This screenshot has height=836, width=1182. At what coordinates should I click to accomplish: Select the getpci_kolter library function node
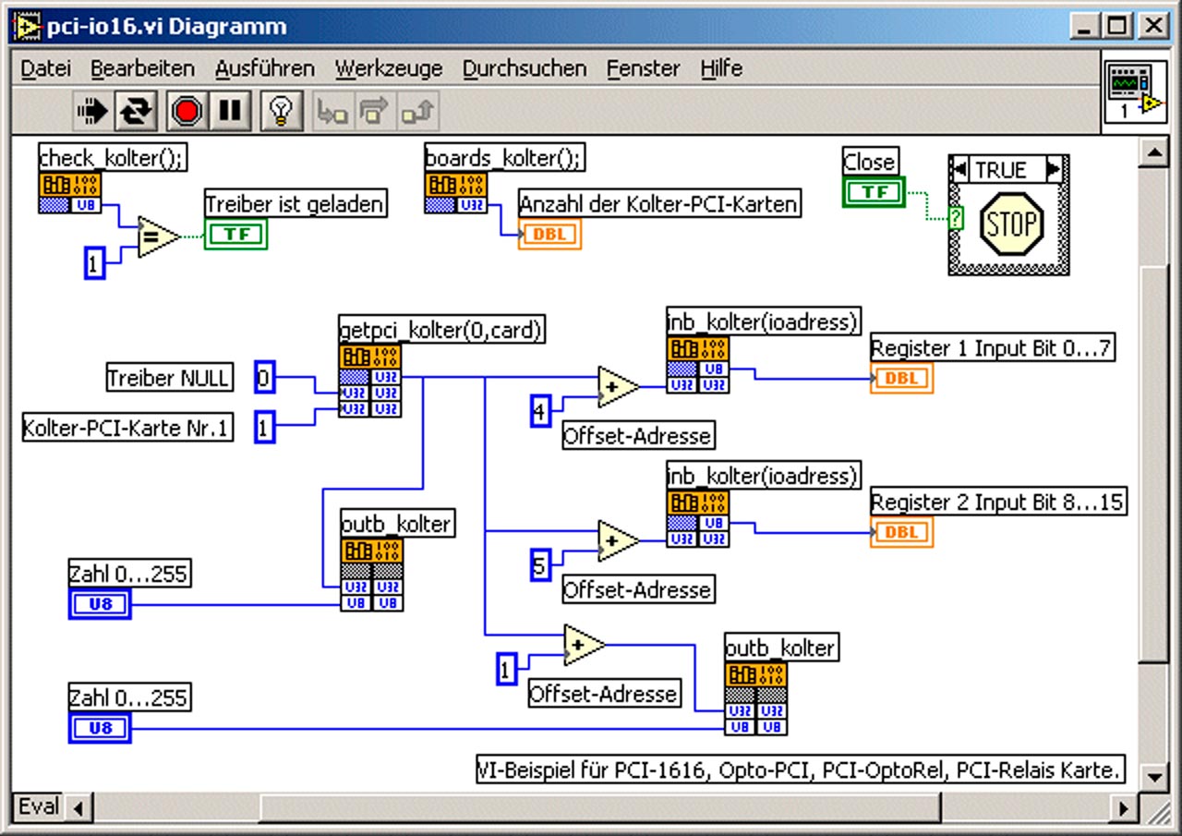click(x=369, y=380)
